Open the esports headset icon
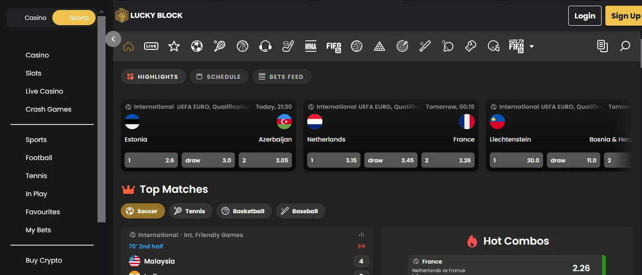 (265, 46)
